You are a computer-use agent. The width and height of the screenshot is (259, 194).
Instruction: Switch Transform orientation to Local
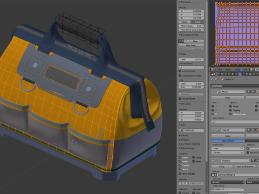pyautogui.click(x=197, y=22)
